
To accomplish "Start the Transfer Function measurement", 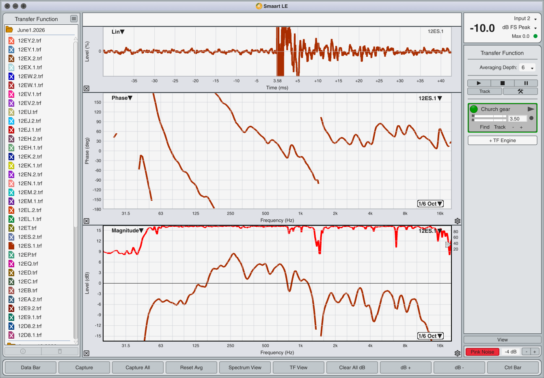I will click(x=479, y=83).
